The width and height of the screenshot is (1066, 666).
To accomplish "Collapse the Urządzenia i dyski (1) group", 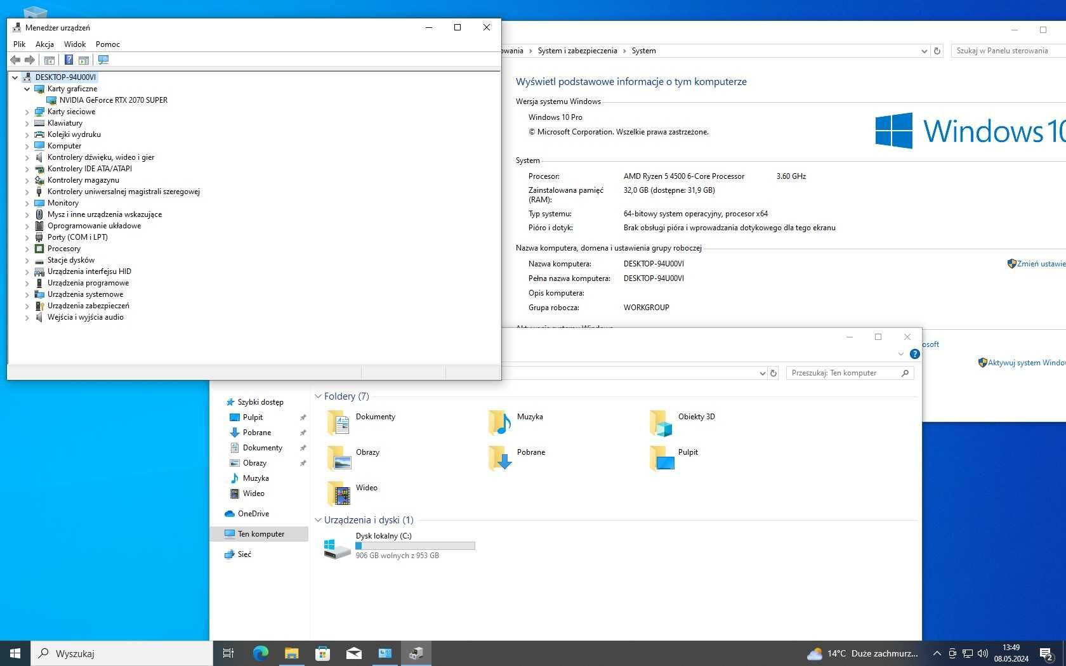I will coord(318,520).
